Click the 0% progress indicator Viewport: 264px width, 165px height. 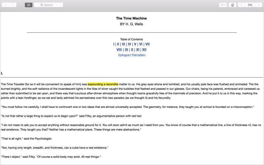pos(250,5)
